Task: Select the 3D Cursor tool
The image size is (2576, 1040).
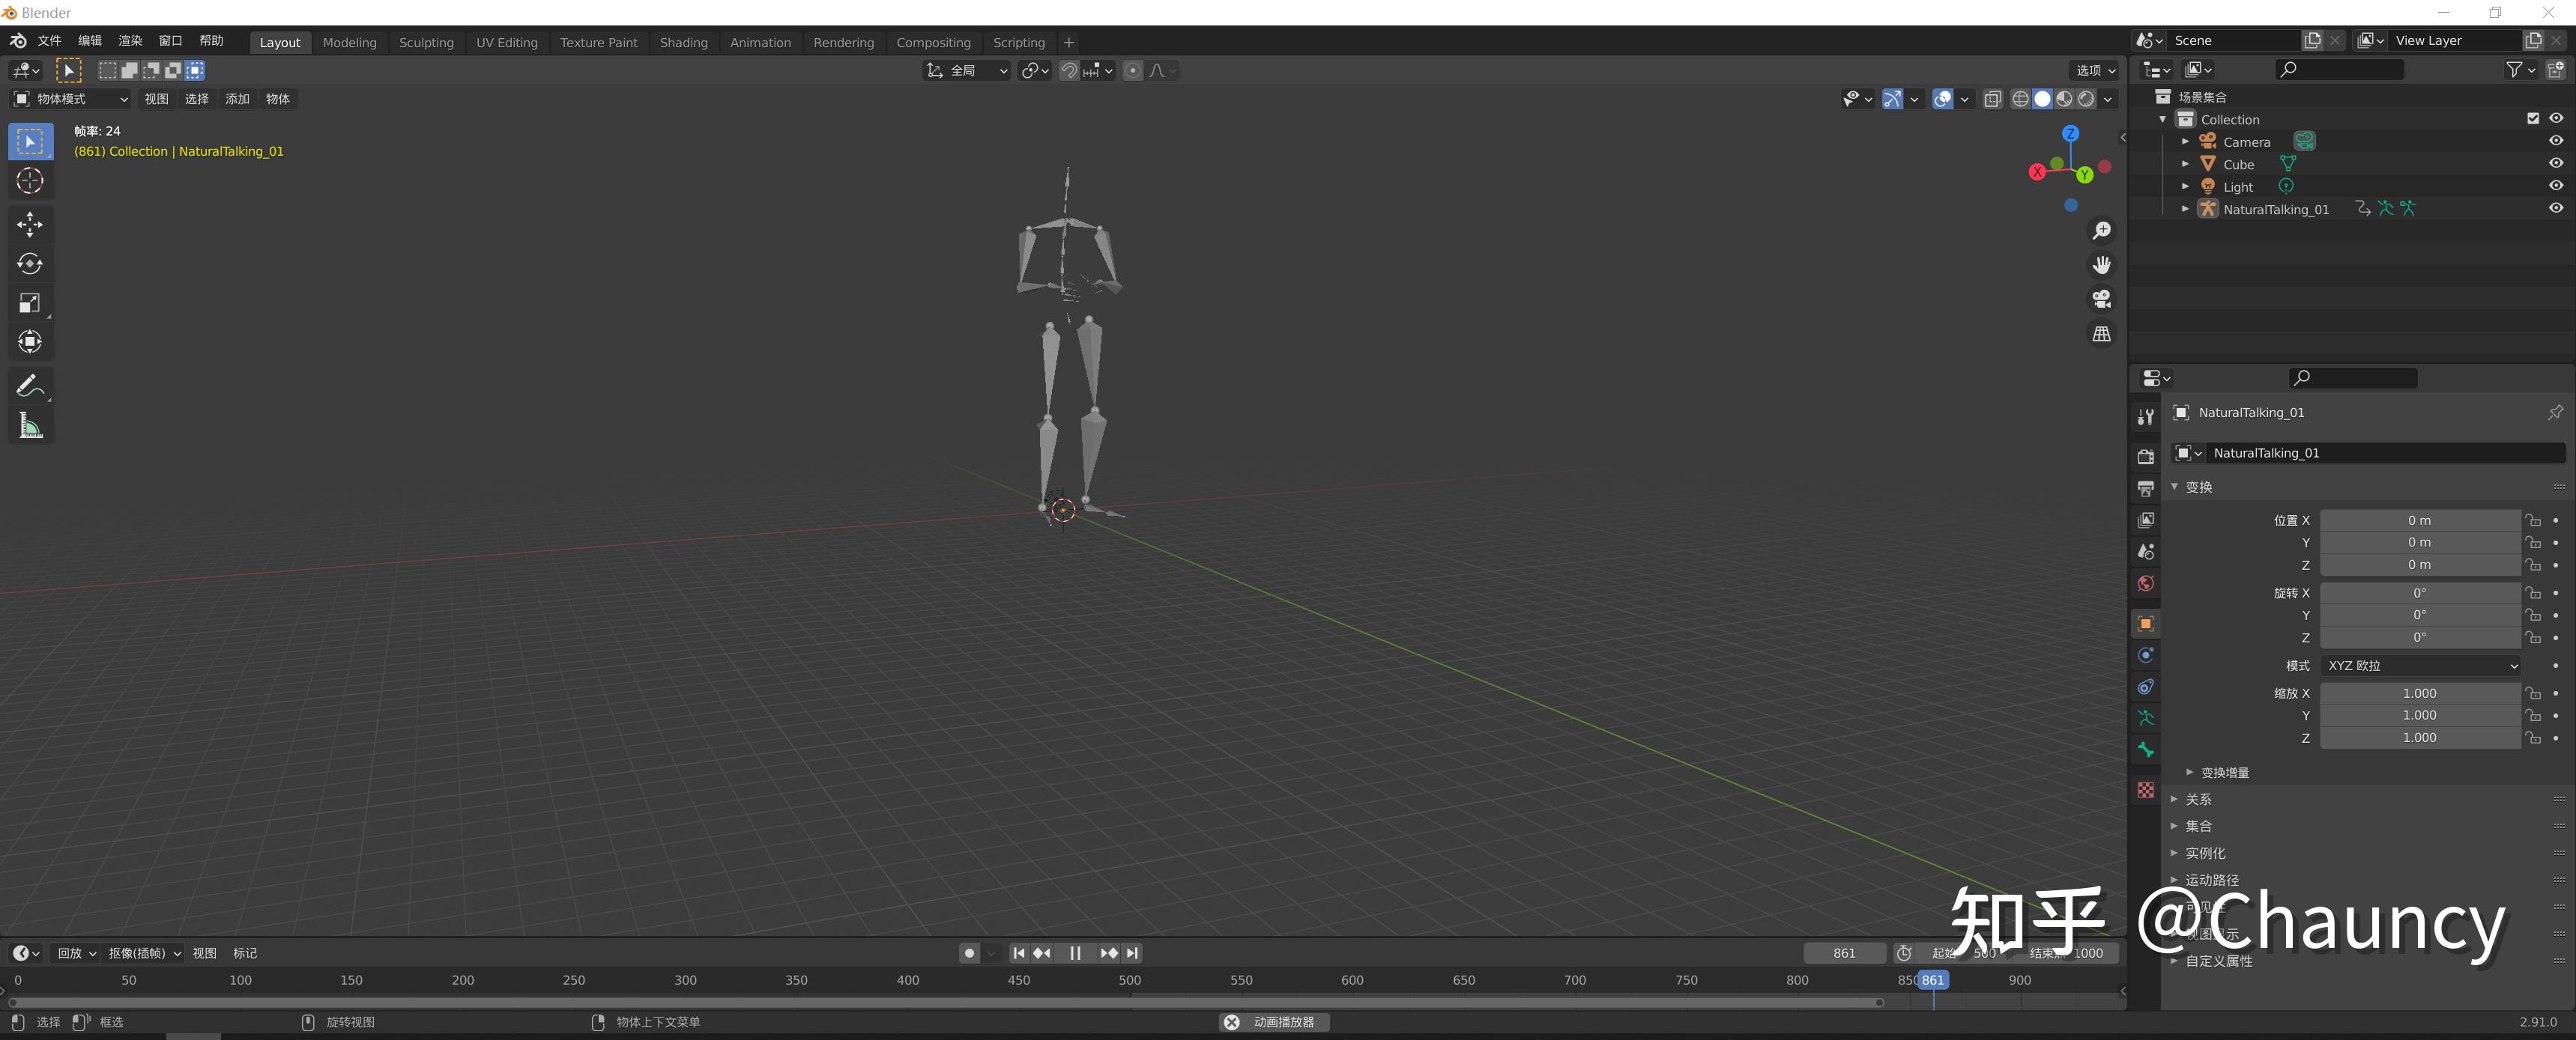Action: [30, 181]
